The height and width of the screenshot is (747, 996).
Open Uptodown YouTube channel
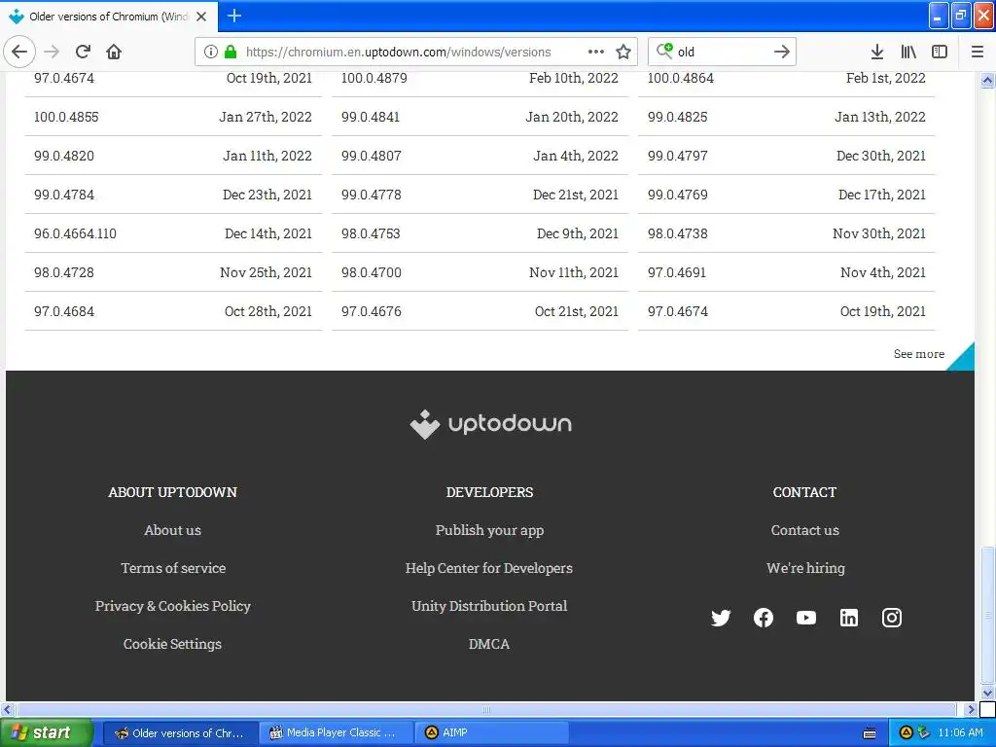(806, 618)
